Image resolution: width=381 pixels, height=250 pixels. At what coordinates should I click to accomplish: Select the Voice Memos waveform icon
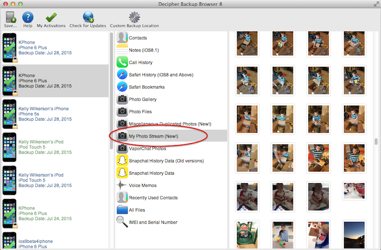point(122,185)
